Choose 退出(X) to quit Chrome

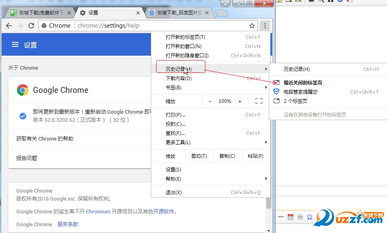pyautogui.click(x=211, y=192)
